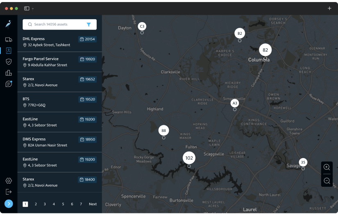Zoom in on the map
The width and height of the screenshot is (338, 215).
(327, 167)
